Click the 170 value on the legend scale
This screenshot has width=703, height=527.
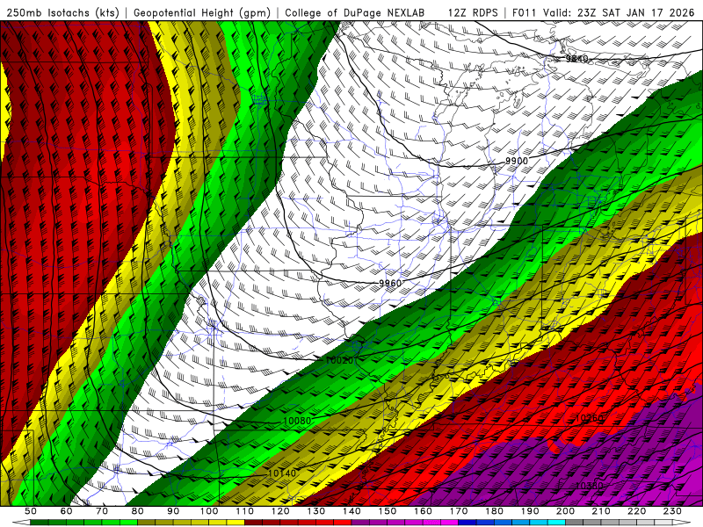pos(459,511)
